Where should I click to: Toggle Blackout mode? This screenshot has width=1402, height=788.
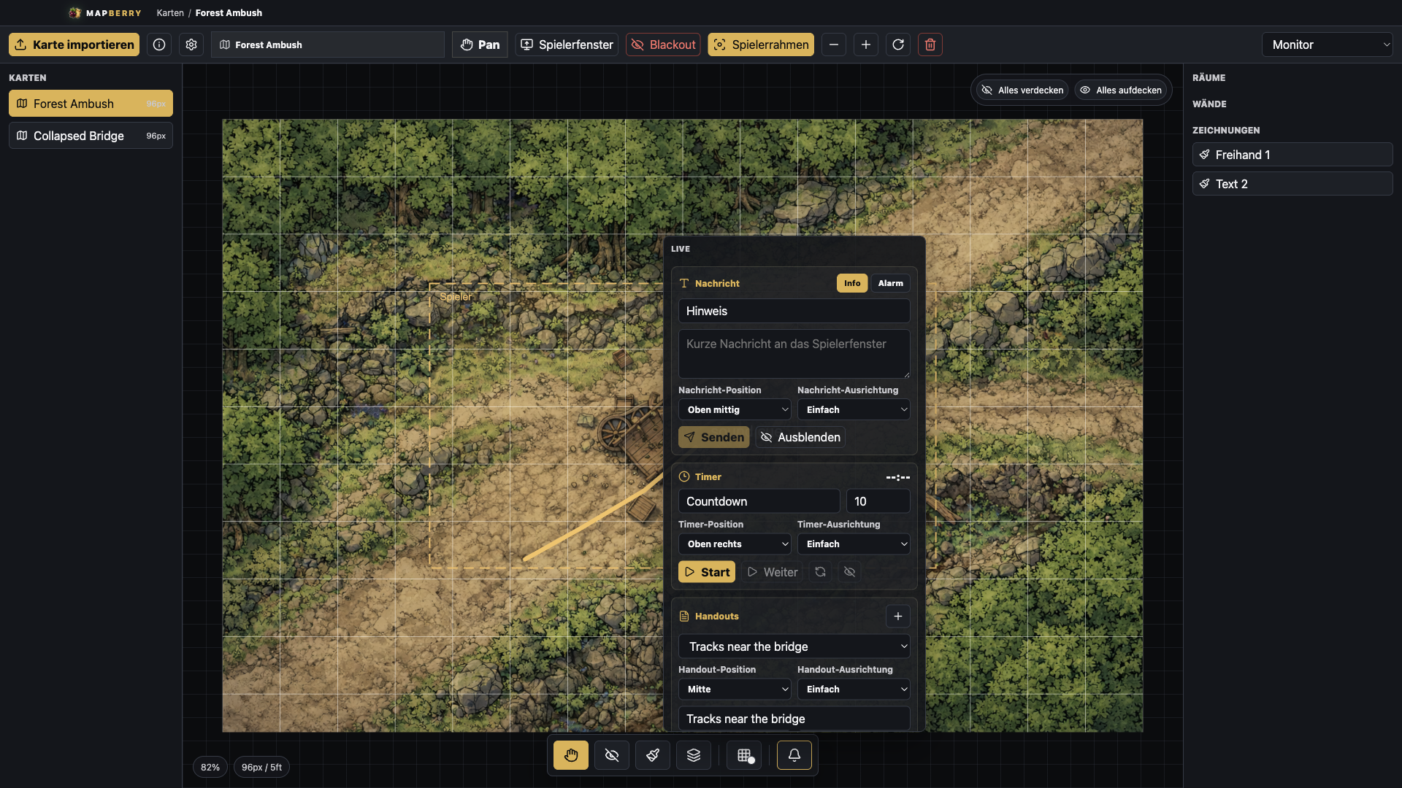pos(663,45)
